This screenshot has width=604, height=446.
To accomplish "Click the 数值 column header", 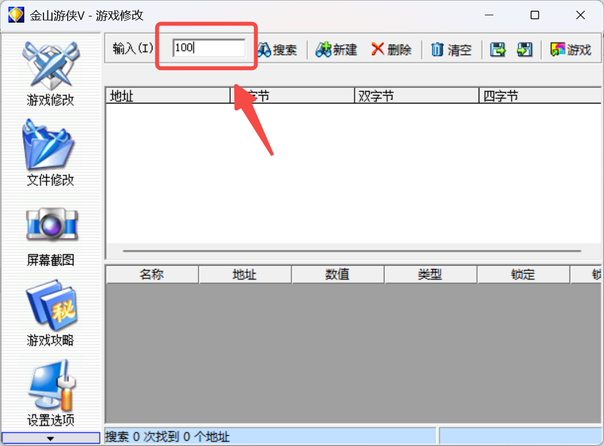I will coord(338,274).
